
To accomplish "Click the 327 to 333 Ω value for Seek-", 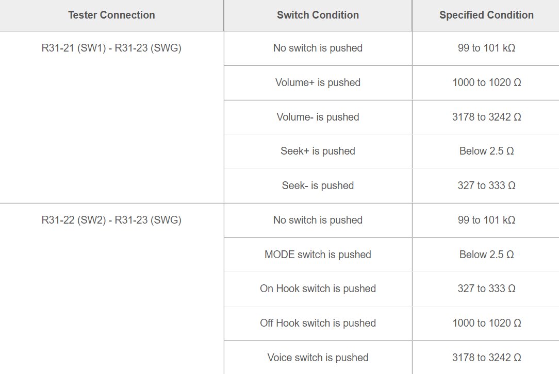I will [x=486, y=185].
